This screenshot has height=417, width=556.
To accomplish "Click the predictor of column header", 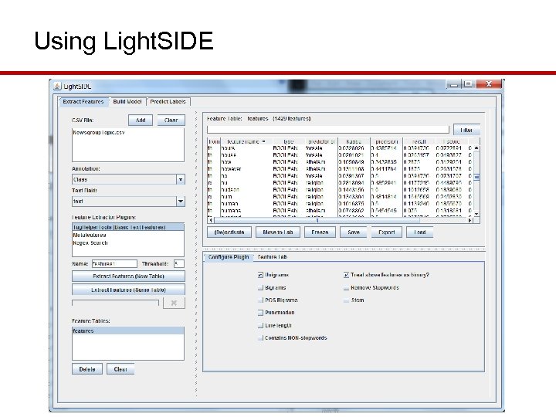I will [x=321, y=141].
